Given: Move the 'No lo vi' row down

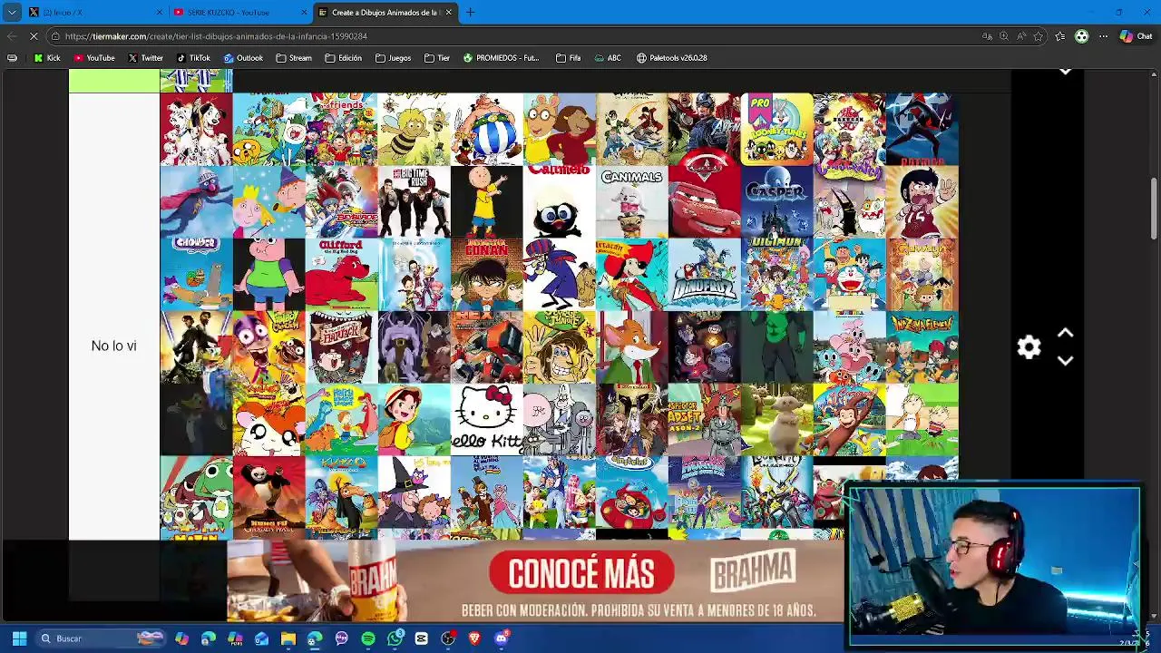Looking at the screenshot, I should point(1066,361).
